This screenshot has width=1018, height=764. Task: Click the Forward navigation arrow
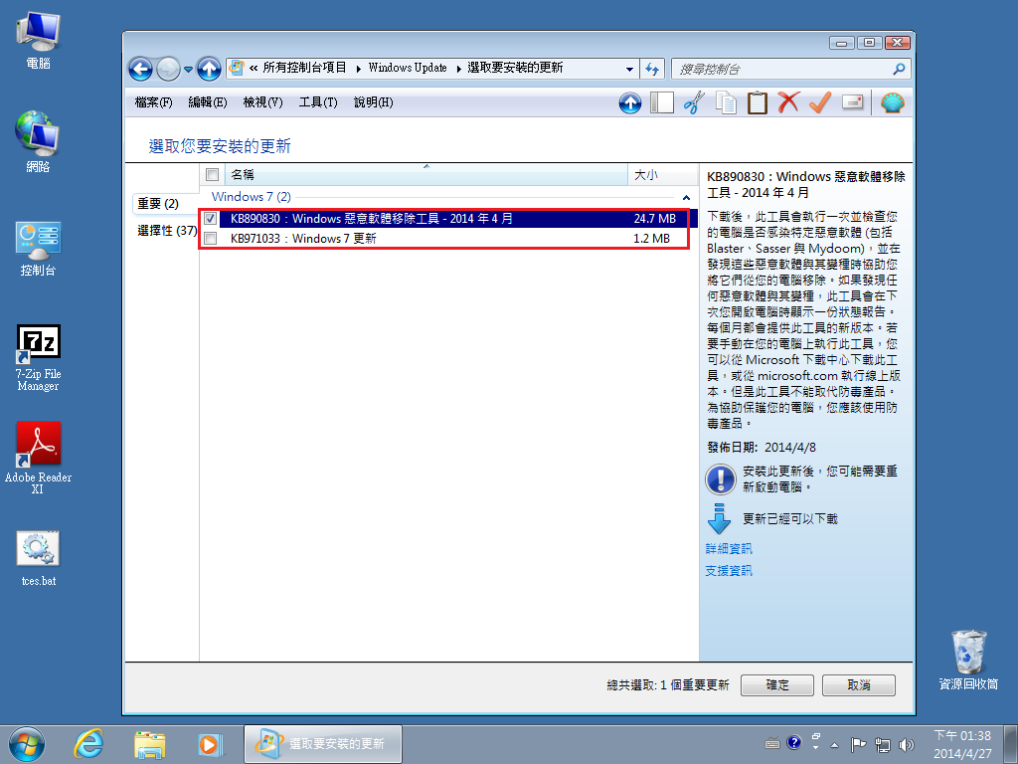click(168, 69)
